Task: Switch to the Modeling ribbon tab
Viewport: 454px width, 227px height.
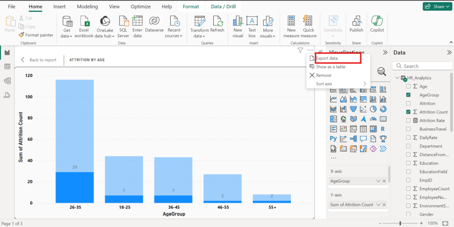Action: [87, 6]
